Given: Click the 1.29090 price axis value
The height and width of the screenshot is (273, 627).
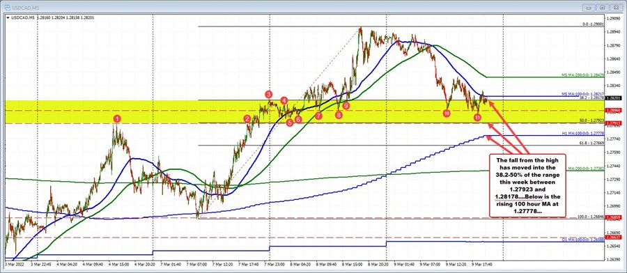Looking at the screenshot, I should pos(613,18).
